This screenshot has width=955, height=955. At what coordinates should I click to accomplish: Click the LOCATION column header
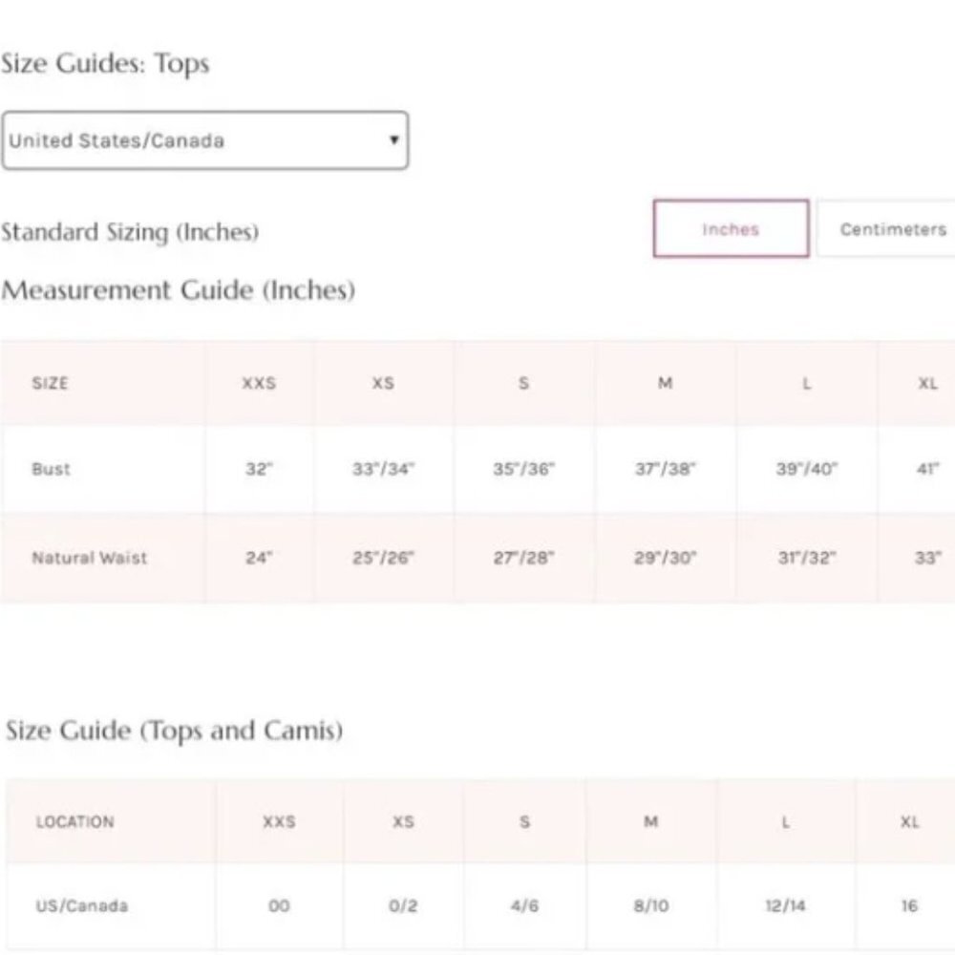coord(74,821)
